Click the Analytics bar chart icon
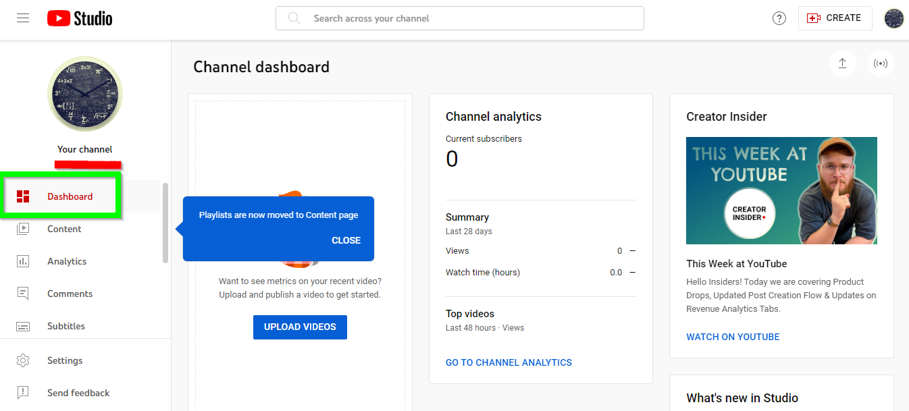Screen dimensions: 909x411 tap(23, 261)
